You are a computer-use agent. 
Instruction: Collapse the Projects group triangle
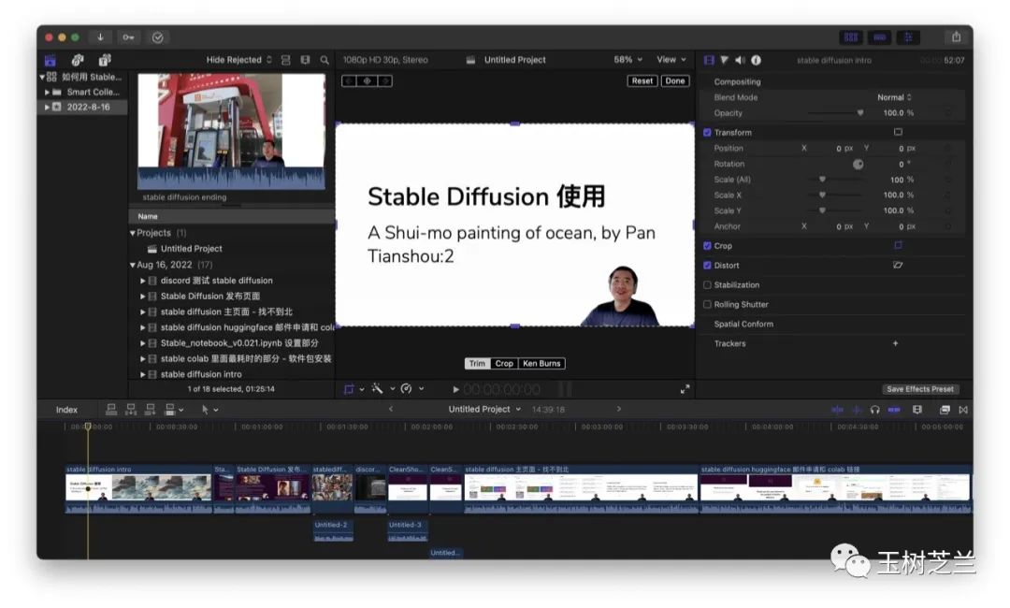click(133, 233)
